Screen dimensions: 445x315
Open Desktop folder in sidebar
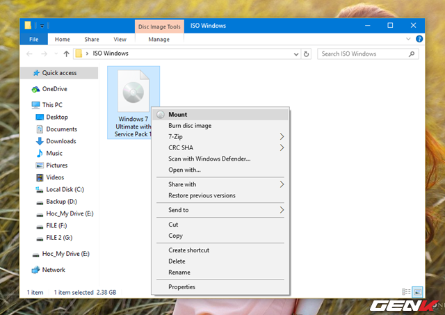click(x=57, y=117)
